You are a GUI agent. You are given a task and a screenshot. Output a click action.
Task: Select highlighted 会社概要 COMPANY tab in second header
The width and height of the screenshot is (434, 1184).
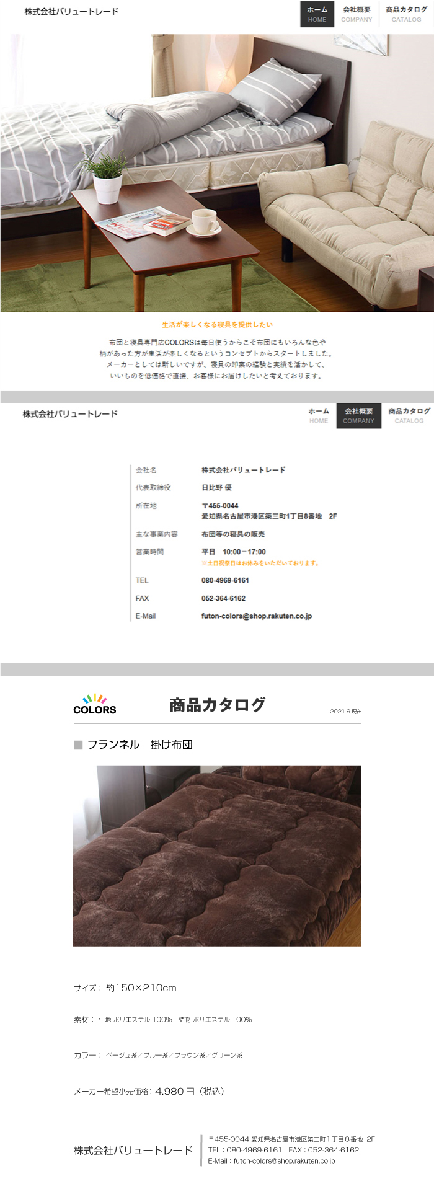(358, 415)
